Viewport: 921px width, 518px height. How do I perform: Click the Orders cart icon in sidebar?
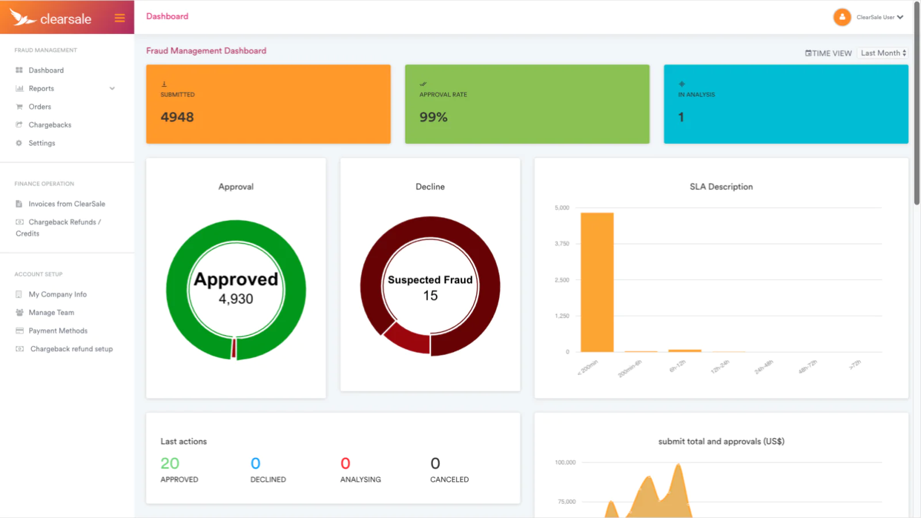[19, 106]
